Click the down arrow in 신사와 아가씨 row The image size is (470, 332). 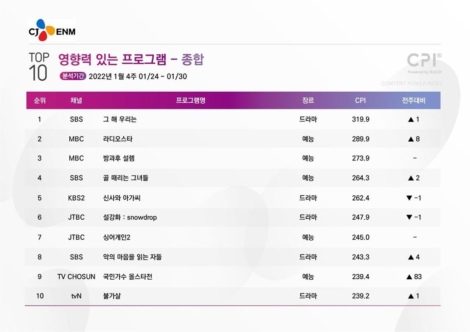pyautogui.click(x=409, y=198)
